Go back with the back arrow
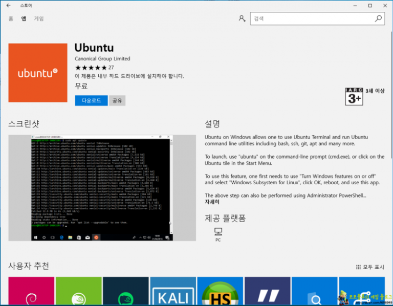This screenshot has height=306, width=393. click(9, 5)
